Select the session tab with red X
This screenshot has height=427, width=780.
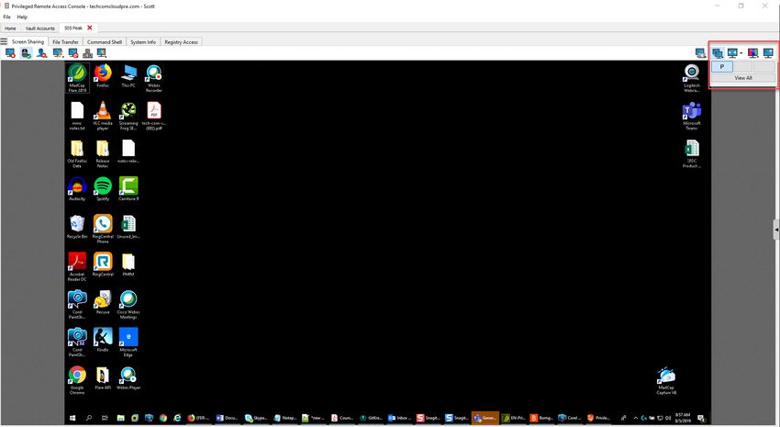pyautogui.click(x=73, y=28)
